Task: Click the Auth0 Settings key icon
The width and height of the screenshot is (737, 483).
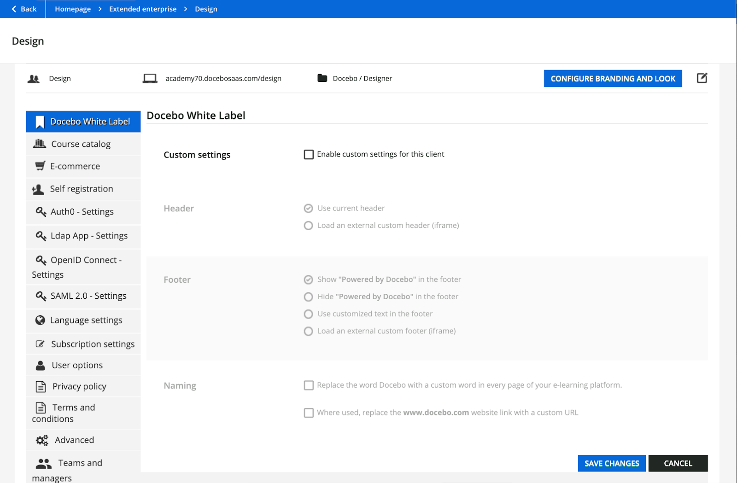Action: [41, 212]
